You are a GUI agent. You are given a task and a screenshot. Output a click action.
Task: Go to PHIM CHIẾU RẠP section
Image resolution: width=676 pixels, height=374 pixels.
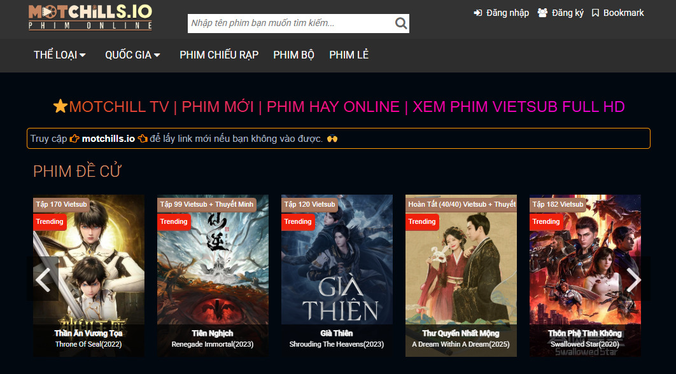[219, 55]
